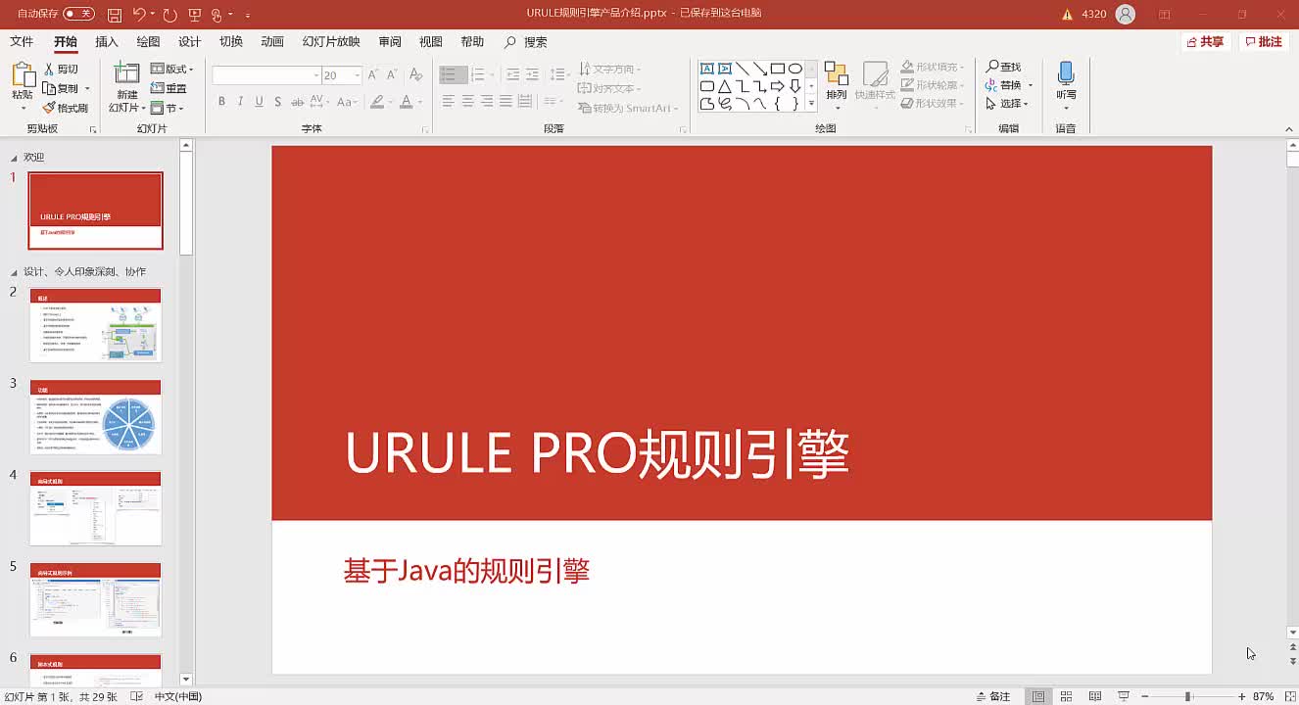Viewport: 1299px width, 705px height.
Task: Open the 版式 layout dropdown
Action: click(x=172, y=70)
